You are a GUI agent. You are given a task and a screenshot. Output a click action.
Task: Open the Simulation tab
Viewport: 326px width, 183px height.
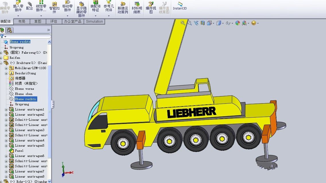point(94,22)
